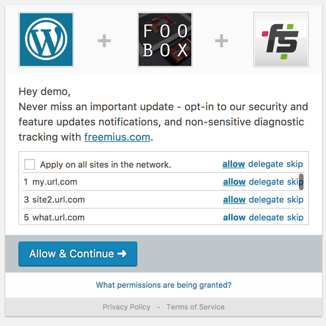Viewport: 326px width, 326px height.
Task: Click allow for all network sites
Action: pyautogui.click(x=234, y=164)
